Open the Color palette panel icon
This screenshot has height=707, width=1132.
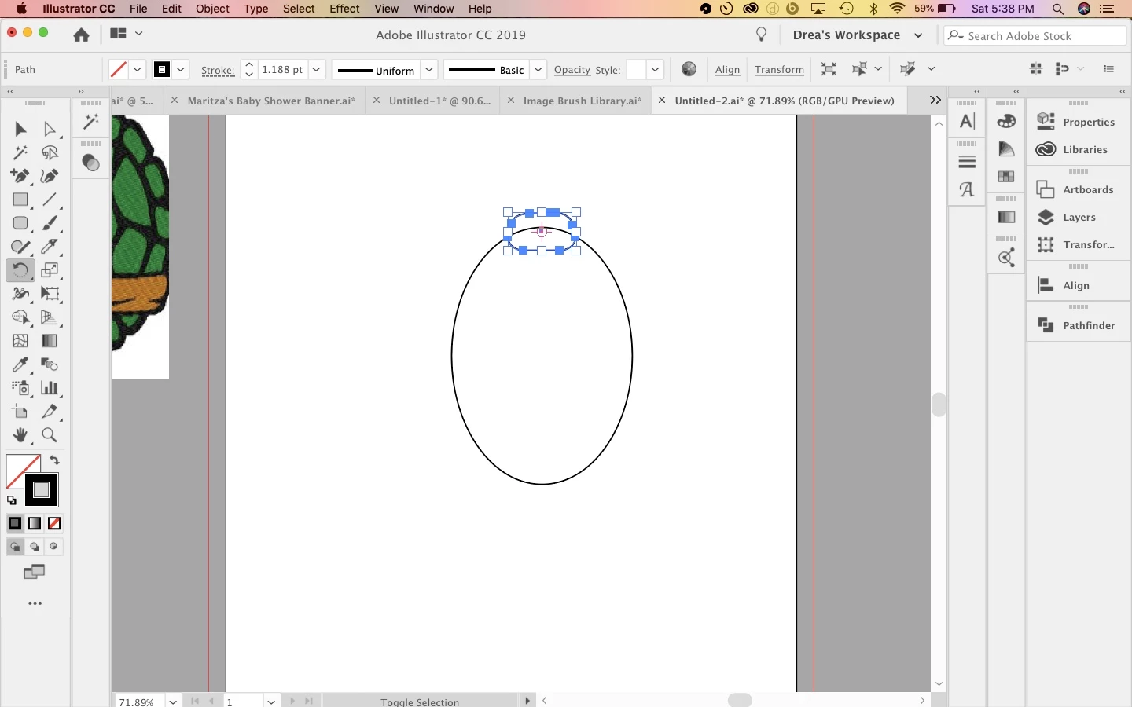point(1007,122)
